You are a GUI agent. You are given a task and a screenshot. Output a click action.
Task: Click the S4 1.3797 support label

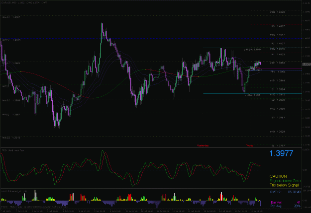pos(278,145)
